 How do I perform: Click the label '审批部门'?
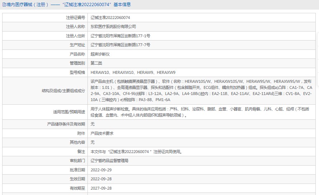click(77, 161)
